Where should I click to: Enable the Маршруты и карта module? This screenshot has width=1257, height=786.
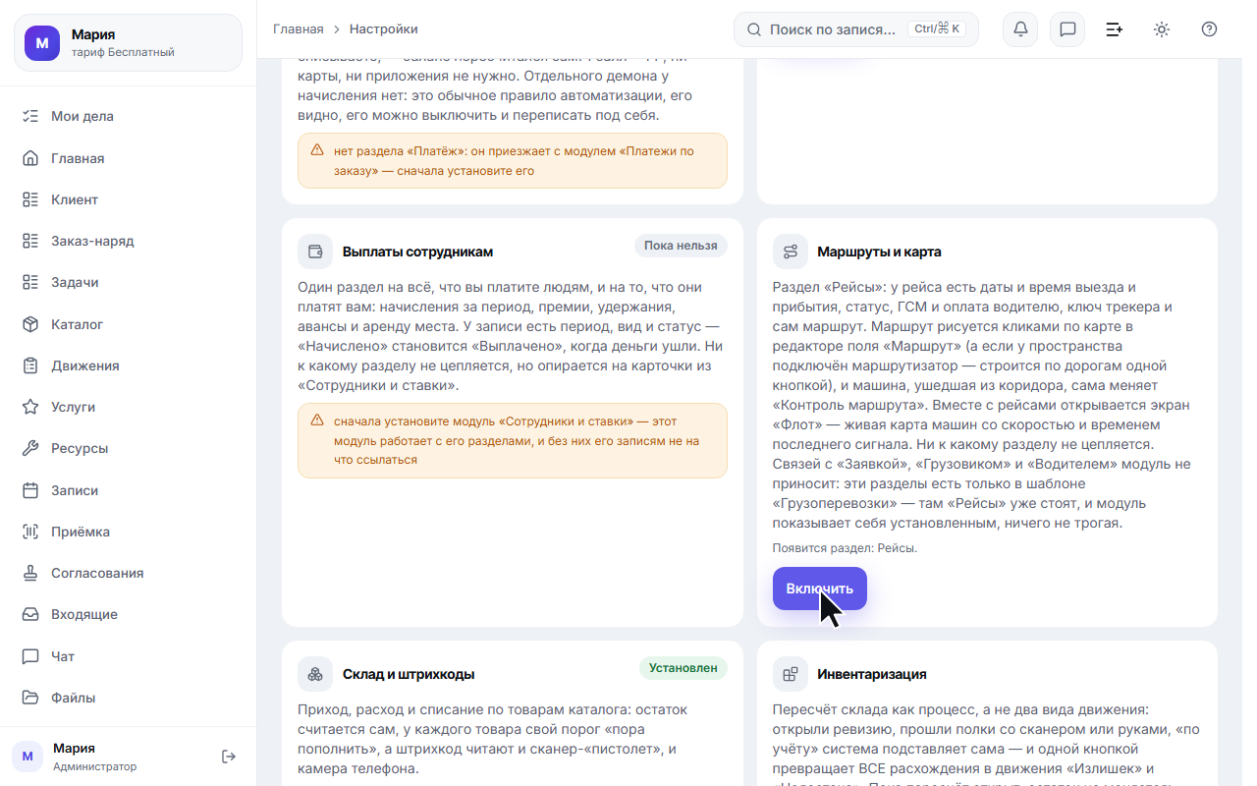[819, 589]
